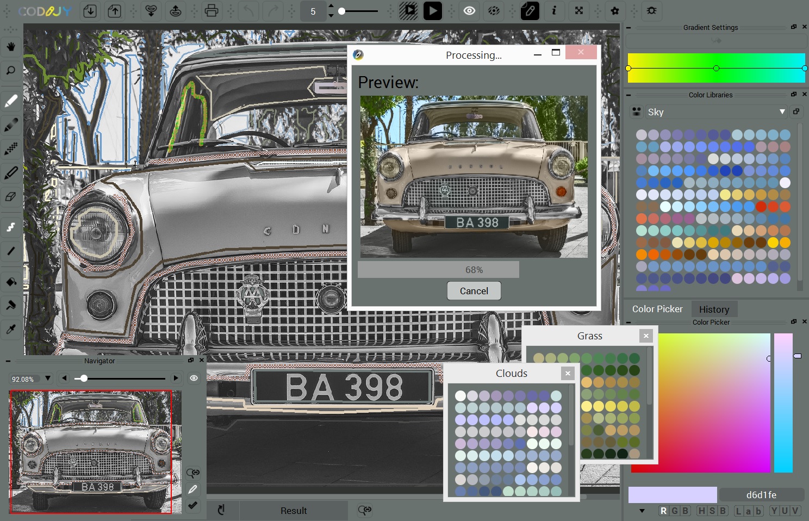This screenshot has width=809, height=521.
Task: Click the Navigator zoom-out left arrow
Action: pos(64,378)
